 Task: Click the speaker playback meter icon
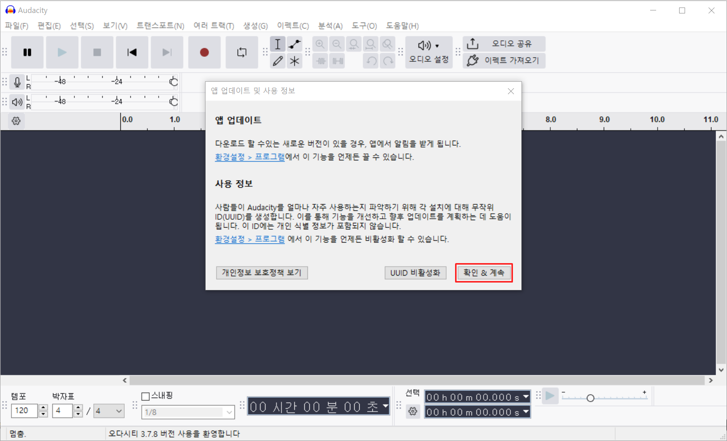[17, 102]
